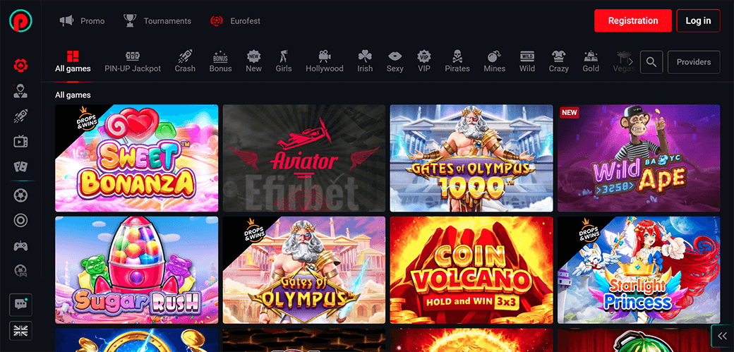Expand category list with right arrow

pyautogui.click(x=630, y=61)
